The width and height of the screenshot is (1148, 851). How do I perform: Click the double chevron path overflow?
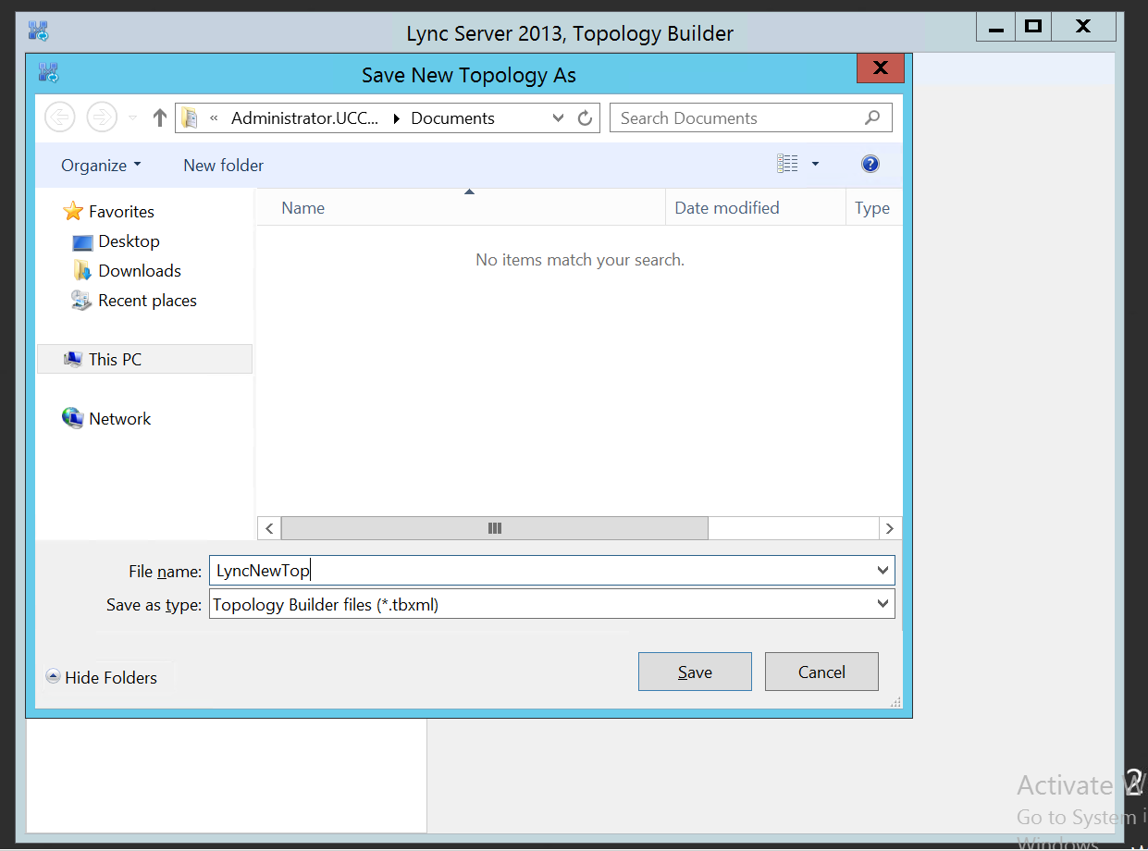click(215, 118)
